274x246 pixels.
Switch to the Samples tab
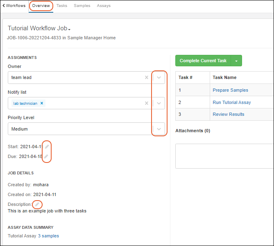click(x=82, y=6)
